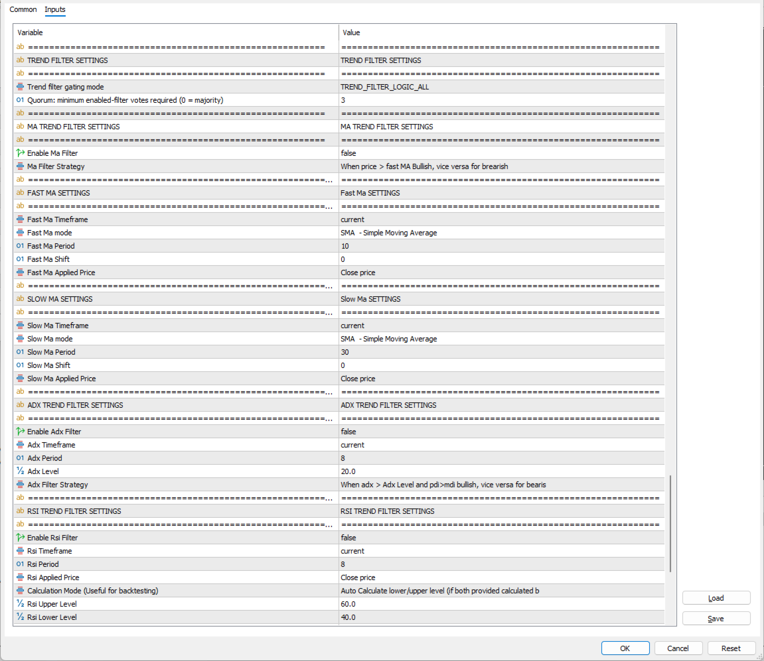Viewport: 764px width, 661px height.
Task: Click the fraction icon beside Rsi Upper Level
Action: click(20, 603)
